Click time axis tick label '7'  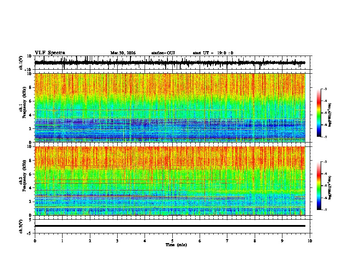pos(227,241)
